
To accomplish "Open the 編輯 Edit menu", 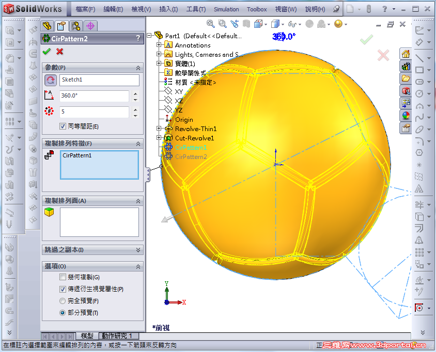I will (113, 9).
